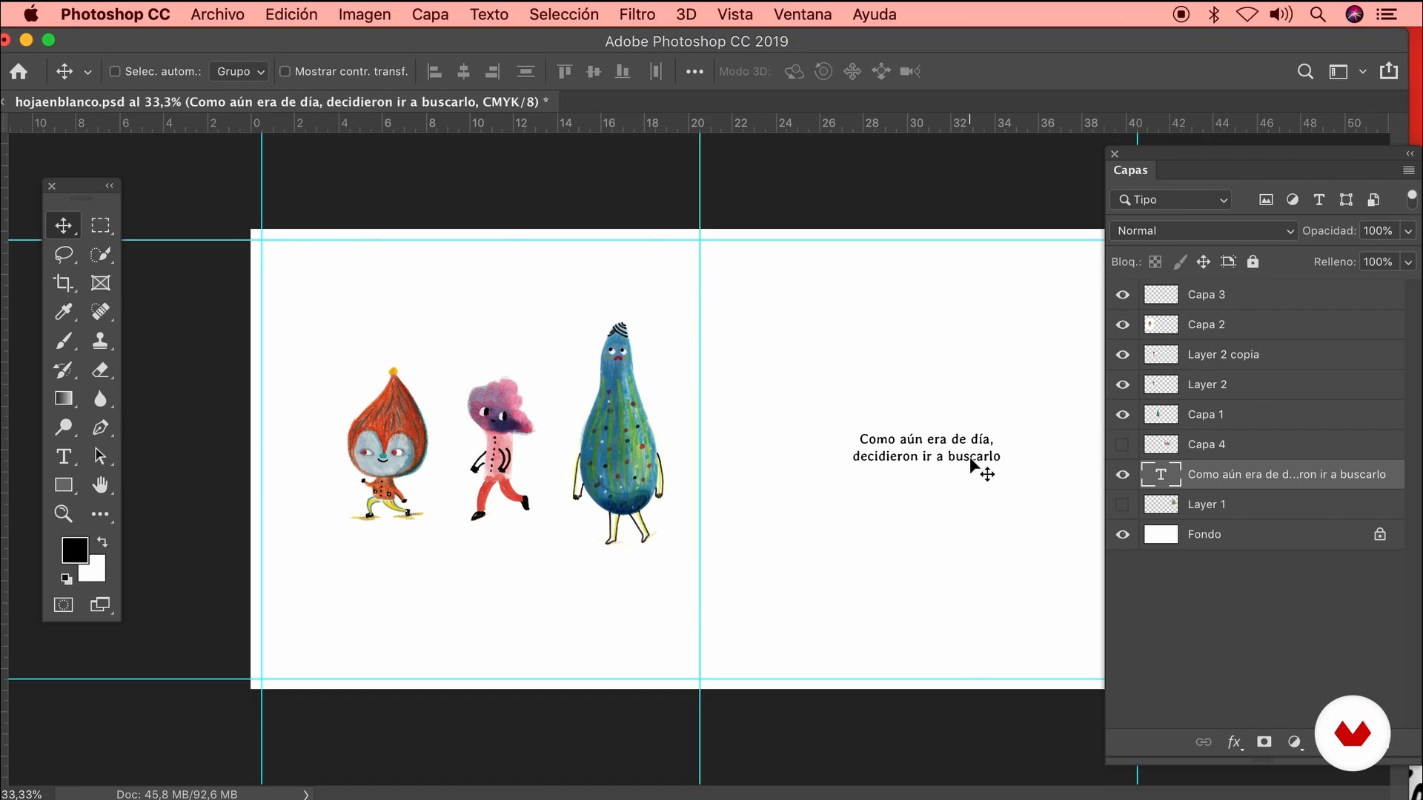
Task: Select the Move tool in the toolbox
Action: coord(64,225)
